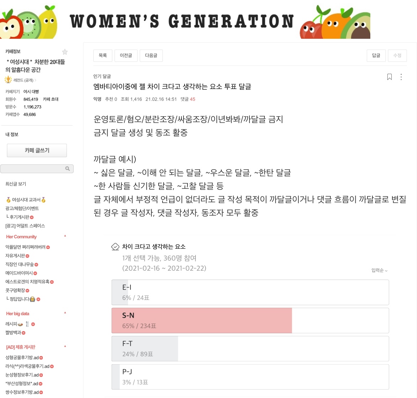Click the cafe search input field
417x398 pixels.
[x=32, y=169]
